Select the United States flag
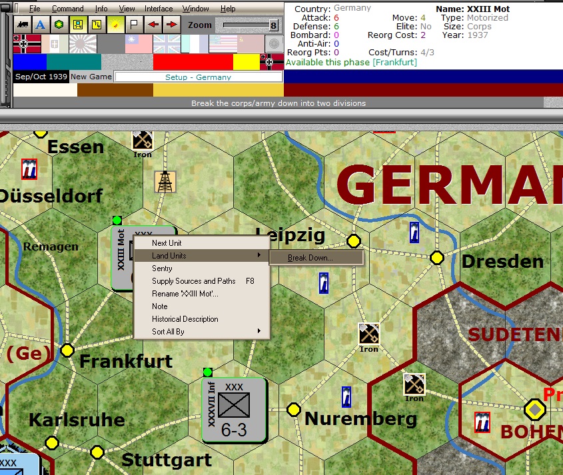The height and width of the screenshot is (475, 563). 223,44
